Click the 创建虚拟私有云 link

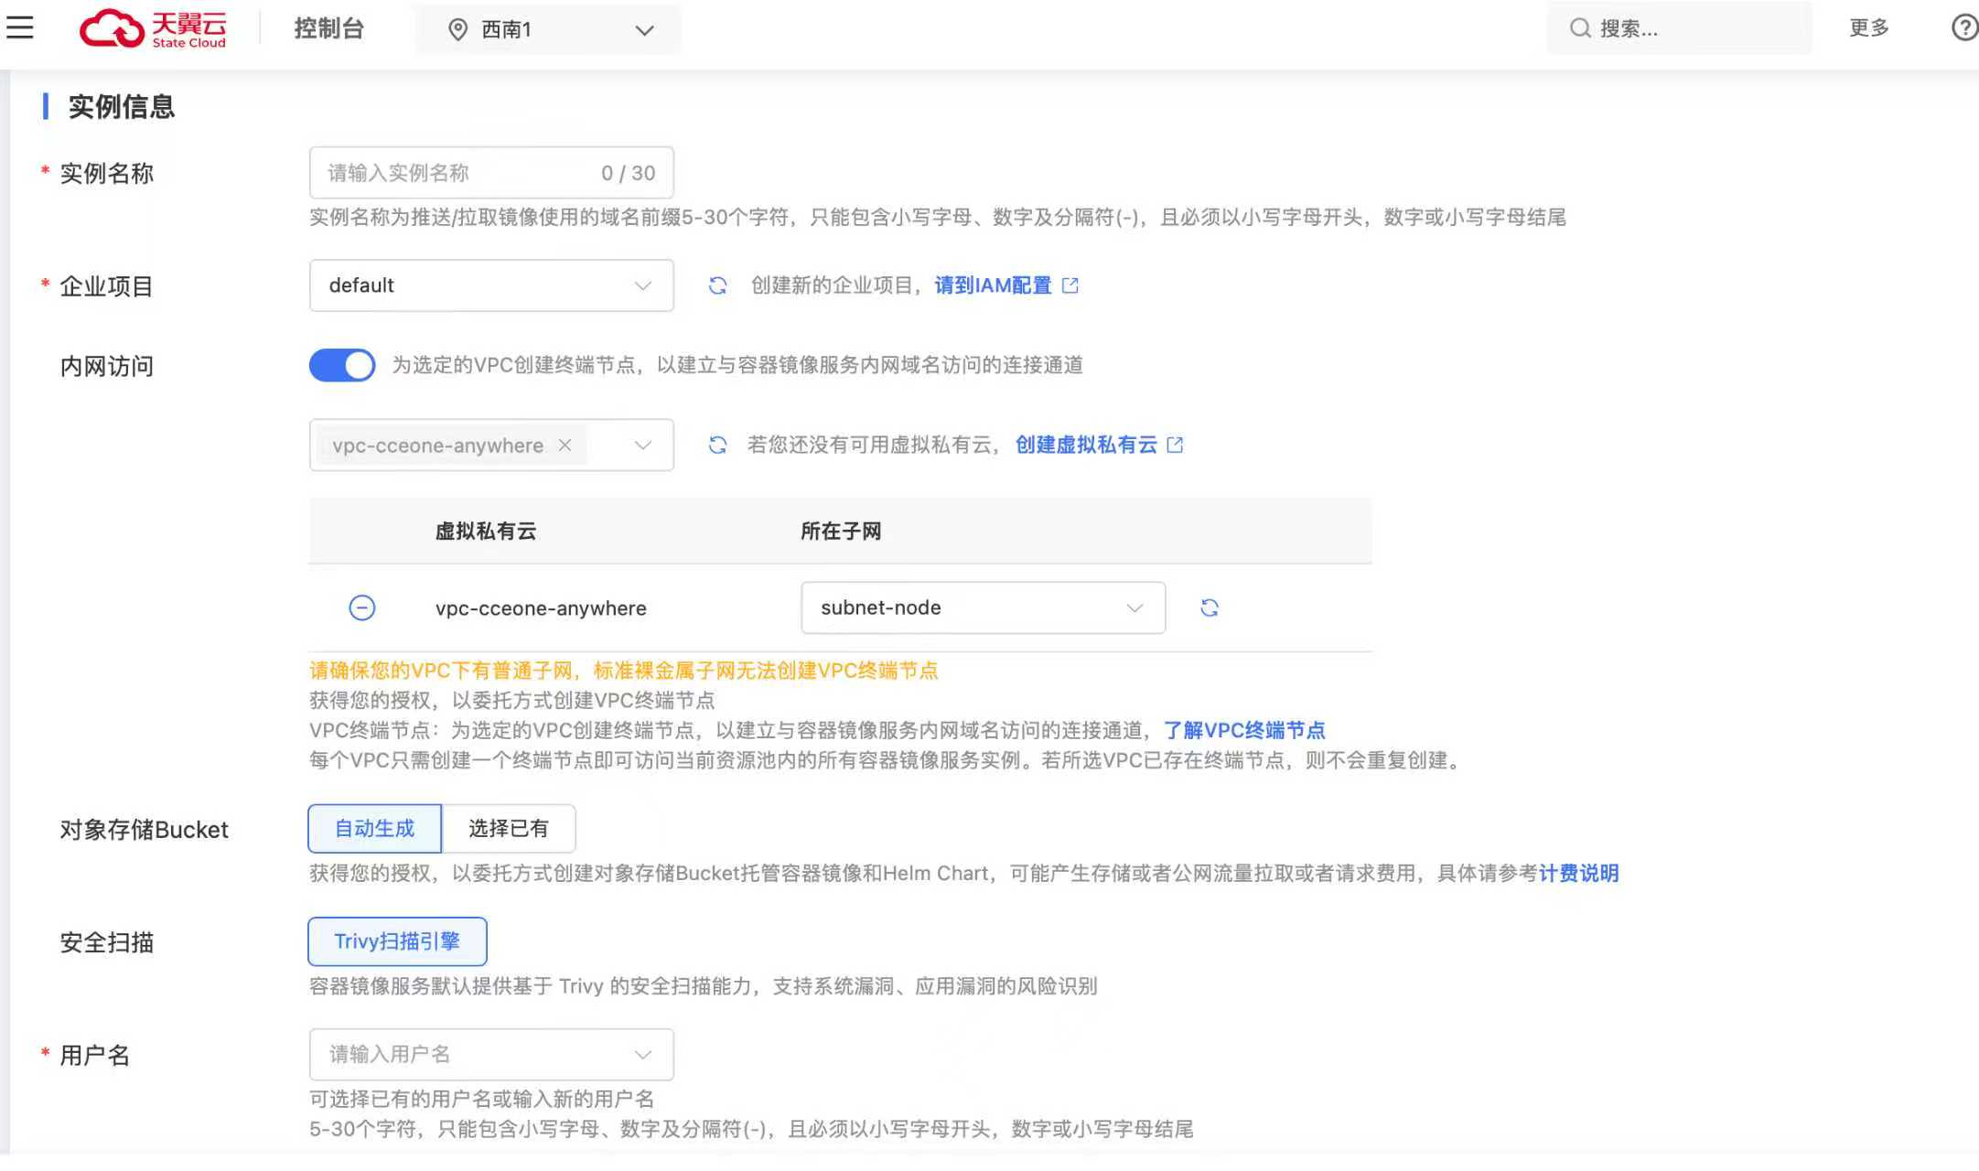(x=1086, y=446)
